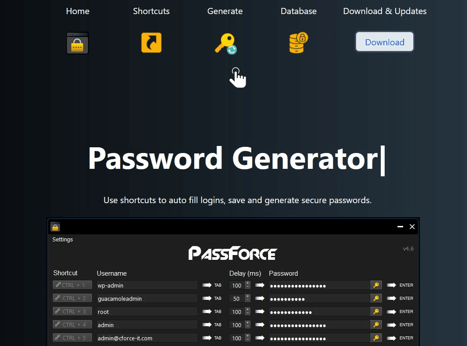467x346 pixels.
Task: Toggle the CTRL + 5 shortcut button
Action: 72,338
